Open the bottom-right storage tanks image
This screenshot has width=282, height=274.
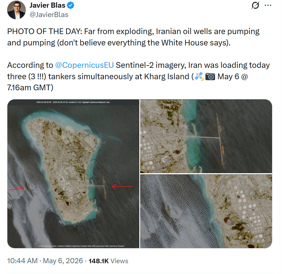tap(206, 211)
